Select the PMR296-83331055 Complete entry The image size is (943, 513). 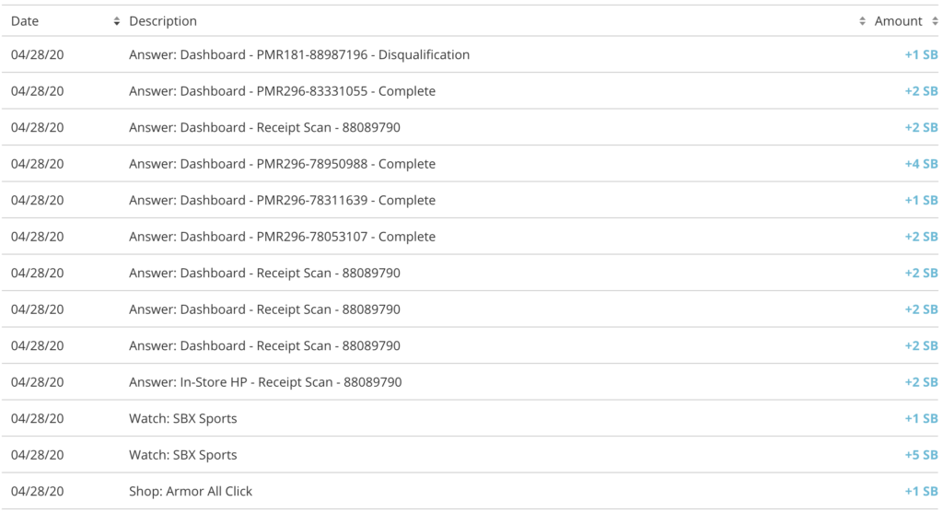[471, 91]
